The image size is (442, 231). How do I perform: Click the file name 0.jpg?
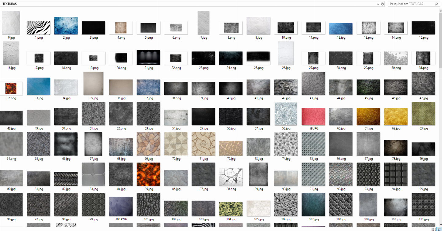click(x=11, y=38)
